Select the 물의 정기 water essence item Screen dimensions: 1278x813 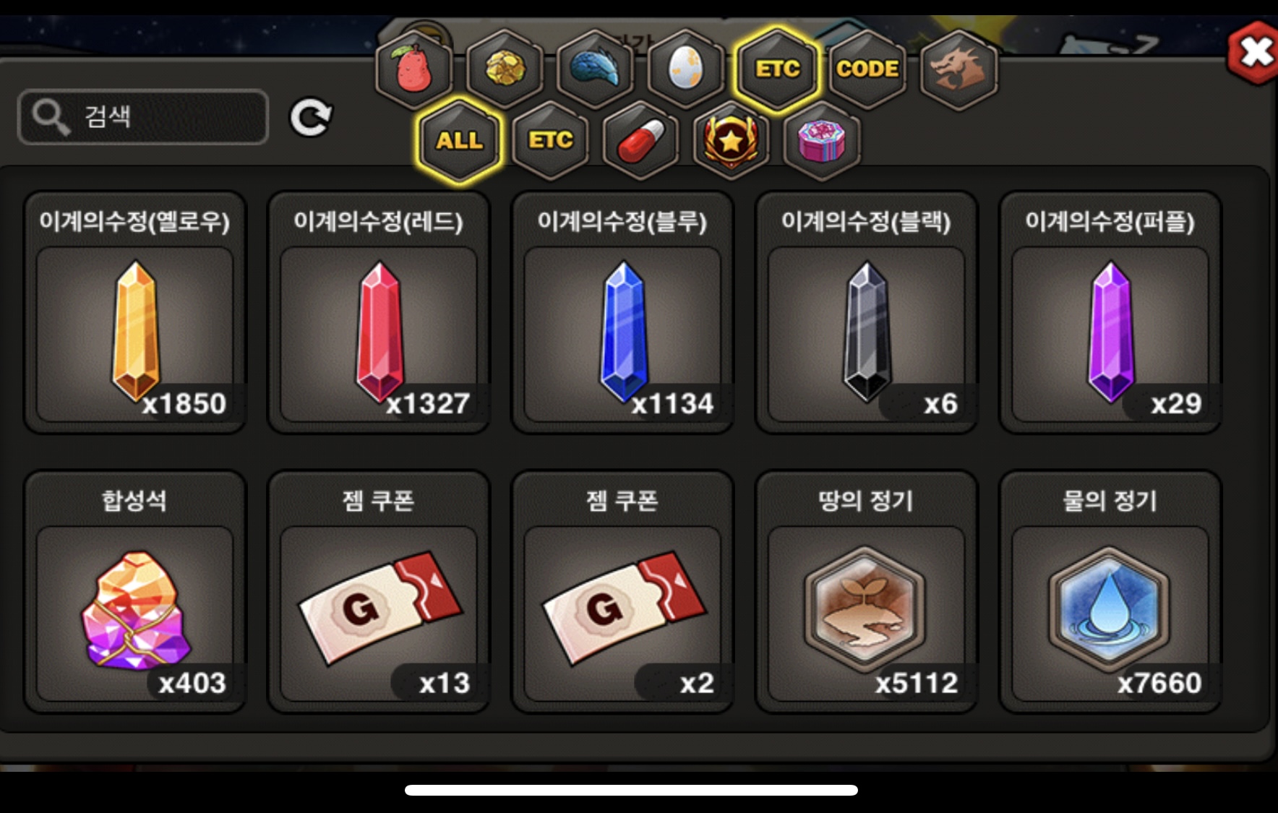[x=1110, y=592]
